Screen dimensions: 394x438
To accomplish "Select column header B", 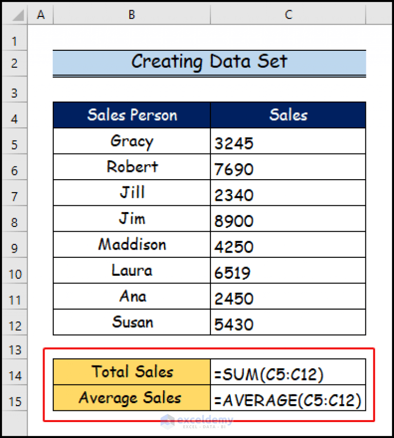I will (131, 14).
